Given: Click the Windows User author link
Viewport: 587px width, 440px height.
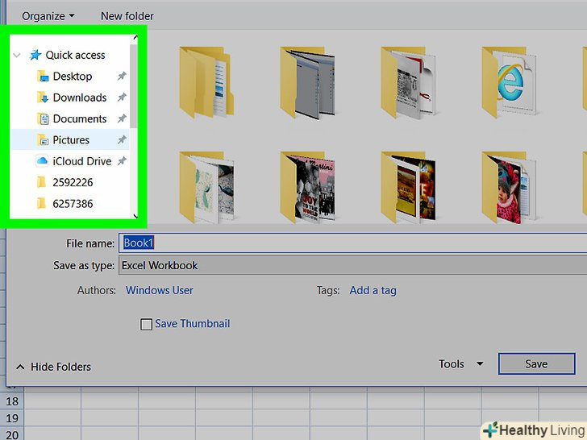Looking at the screenshot, I should tap(159, 290).
